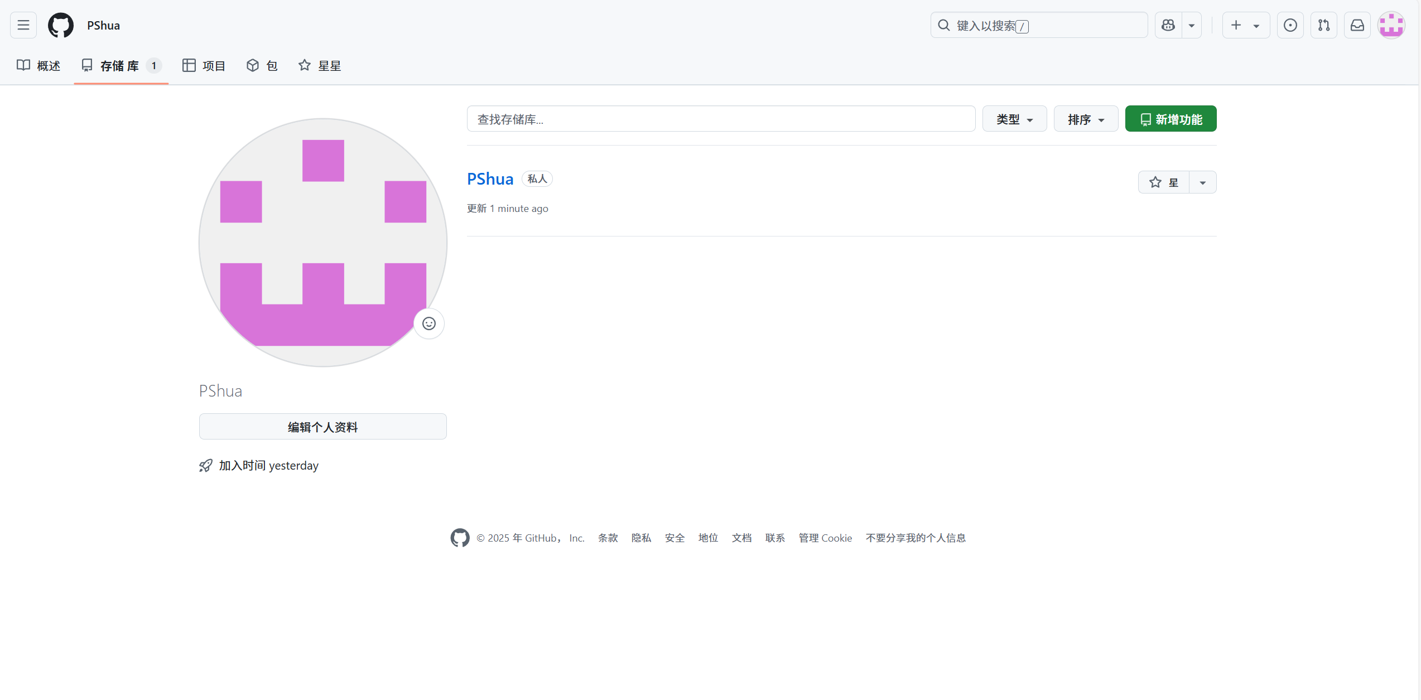This screenshot has width=1421, height=700.
Task: Click the green 新增功能 button
Action: tap(1170, 119)
